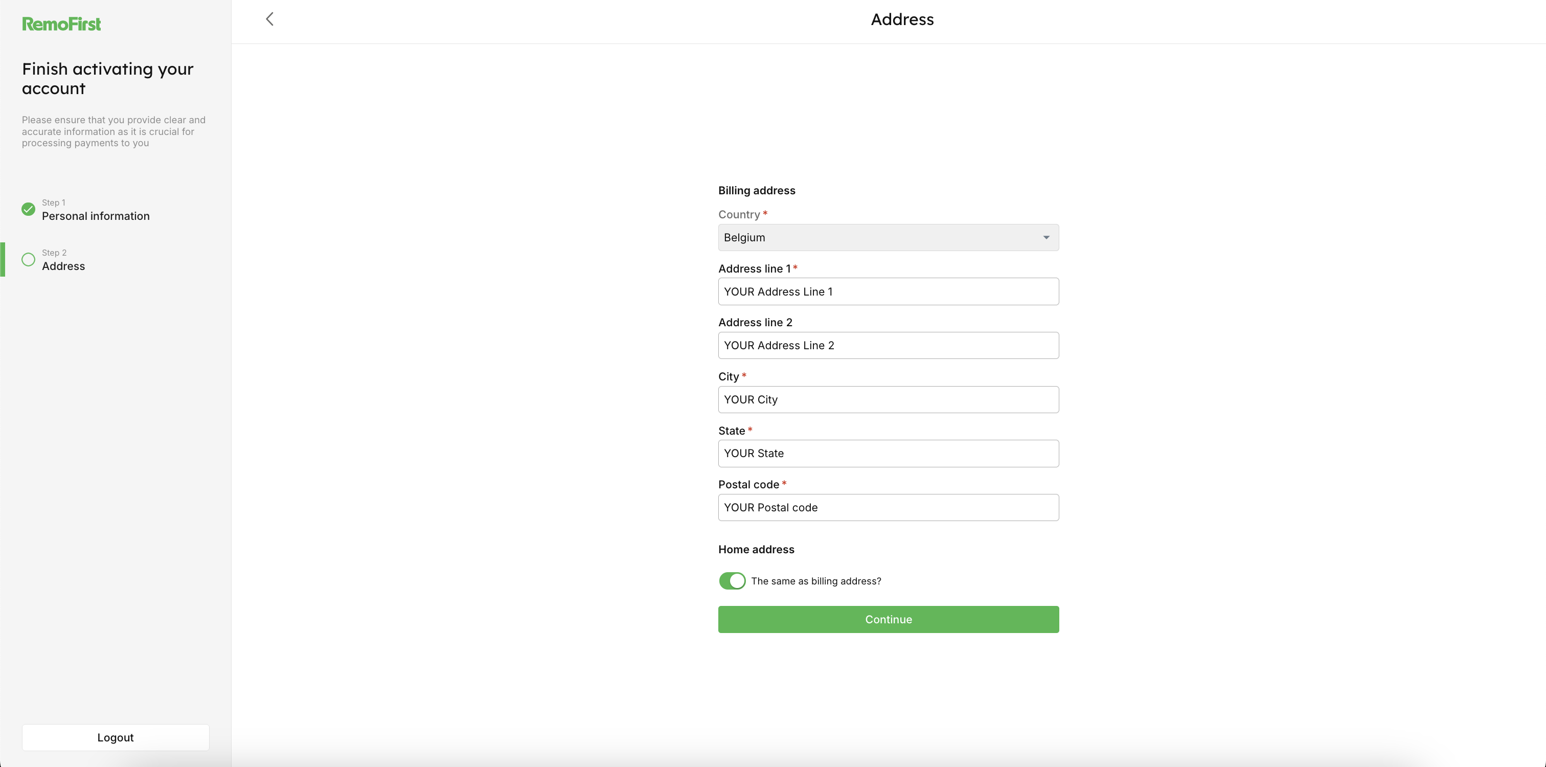Viewport: 1546px width, 767px height.
Task: Toggle the same as billing address switch
Action: [732, 580]
